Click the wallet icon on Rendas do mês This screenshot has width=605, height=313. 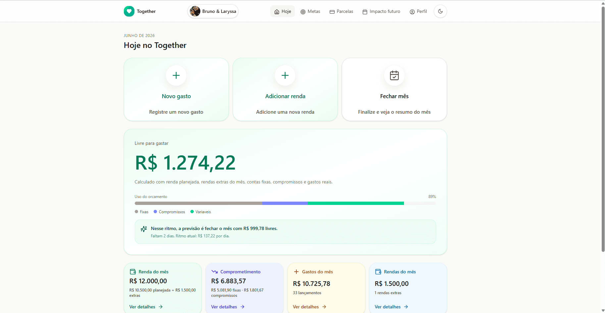(378, 272)
